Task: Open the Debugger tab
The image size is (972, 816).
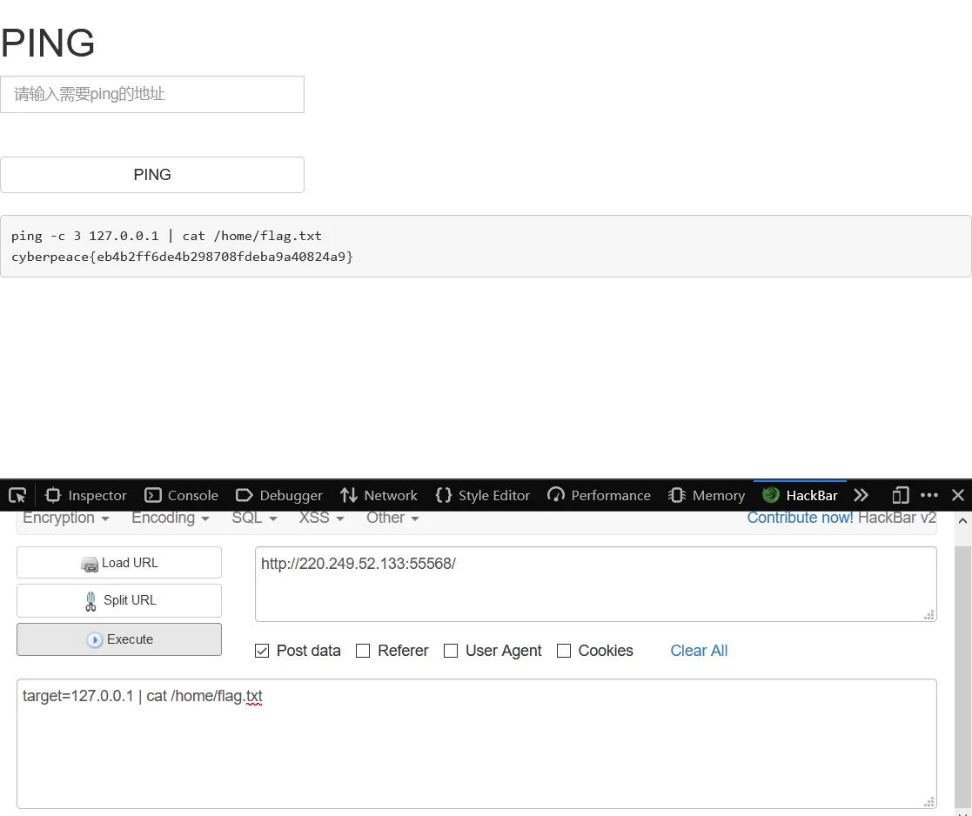Action: (x=279, y=495)
